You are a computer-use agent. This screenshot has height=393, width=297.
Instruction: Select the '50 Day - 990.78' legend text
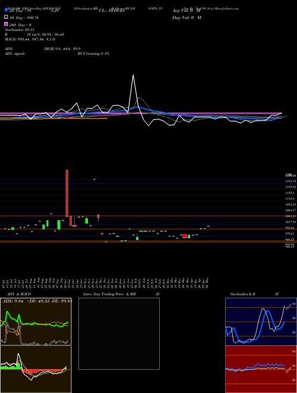(24, 18)
